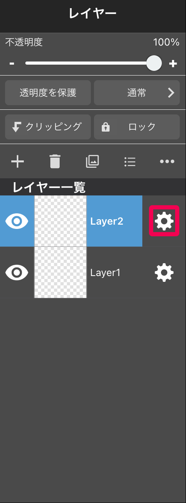Select the Layer1 row
Image resolution: width=186 pixels, height=503 pixels.
point(93,273)
